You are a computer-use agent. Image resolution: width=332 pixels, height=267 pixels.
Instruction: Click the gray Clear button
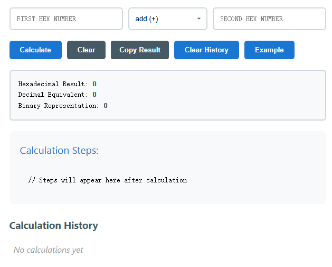tap(86, 50)
